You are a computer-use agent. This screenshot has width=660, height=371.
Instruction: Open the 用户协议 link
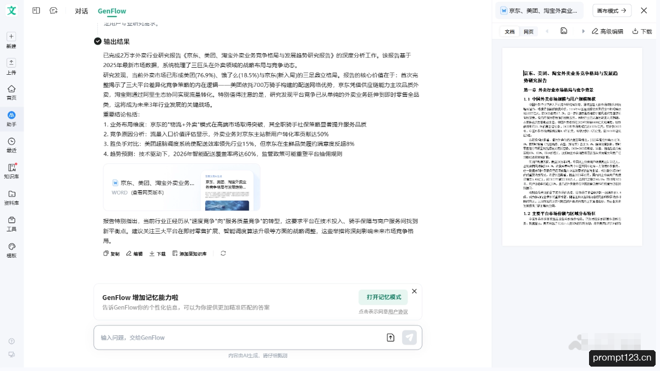pyautogui.click(x=398, y=312)
